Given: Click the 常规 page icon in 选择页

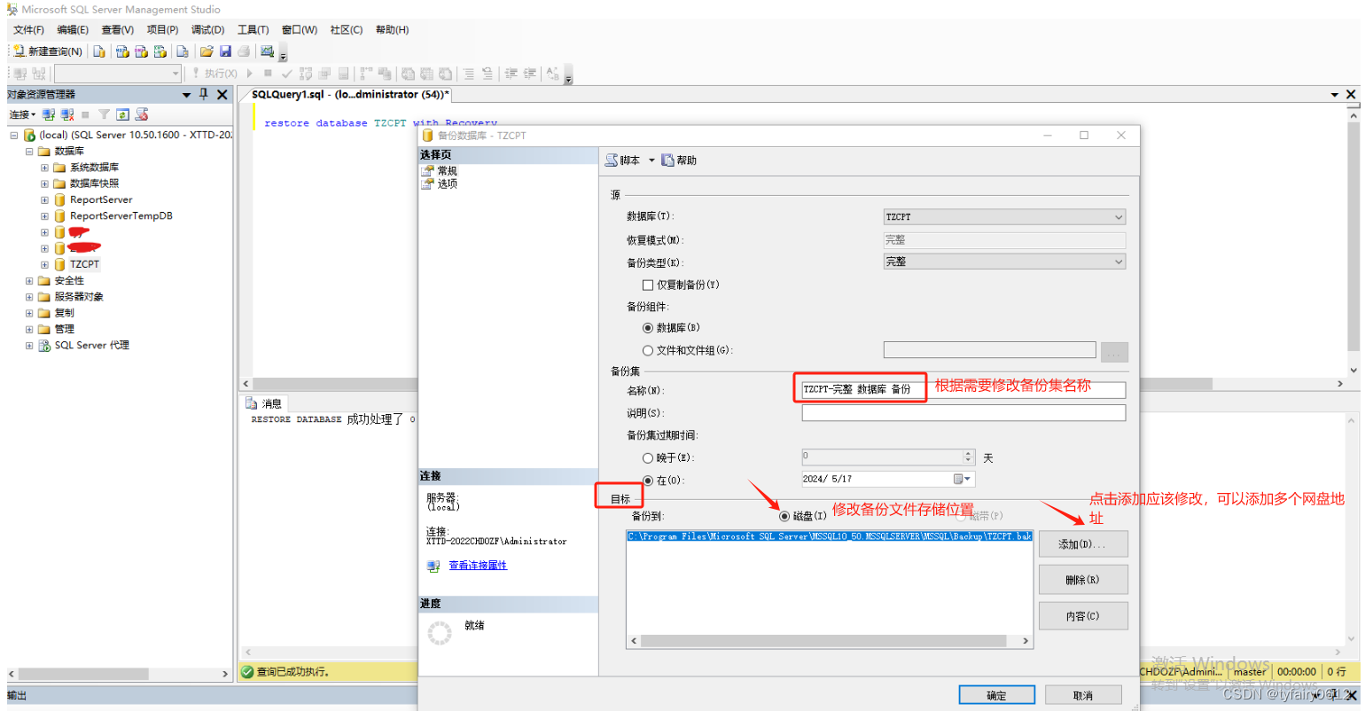Looking at the screenshot, I should 427,171.
